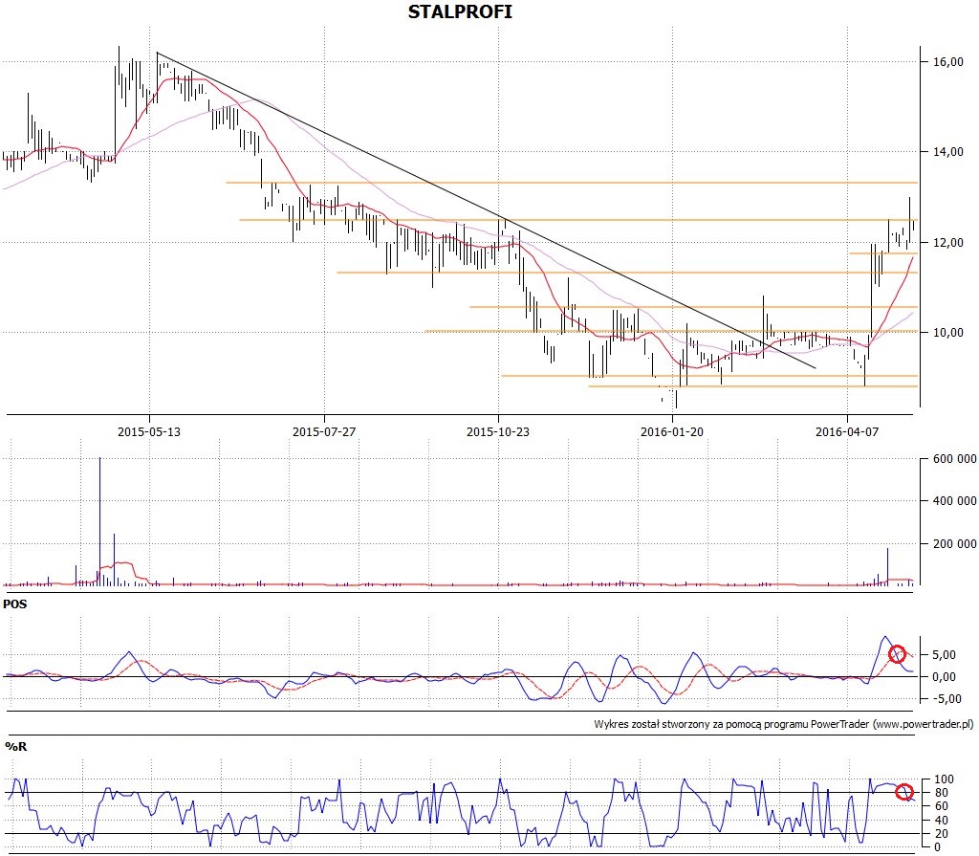Click the 400 000 volume axis label
The image size is (979, 856).
955,501
